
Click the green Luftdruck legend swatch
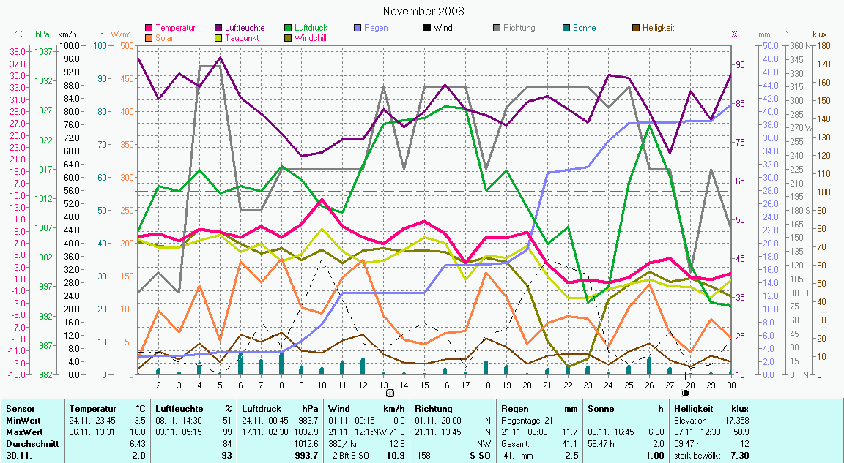pos(288,29)
